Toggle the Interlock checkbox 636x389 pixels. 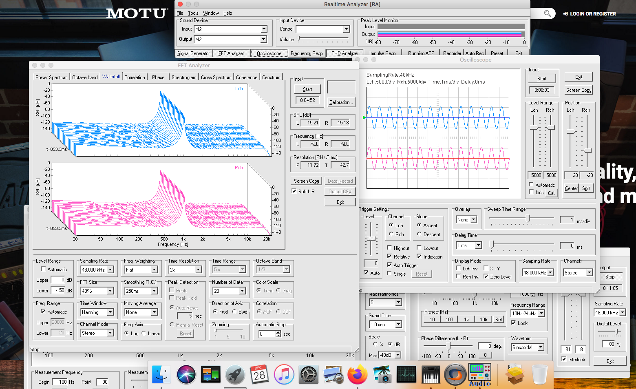(x=564, y=359)
